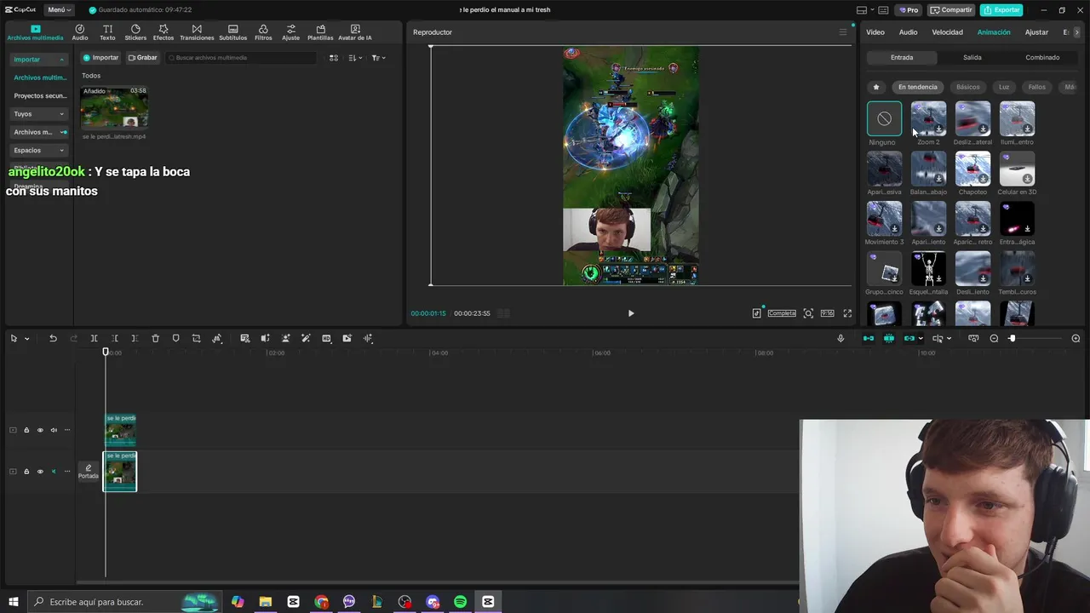1090x613 pixels.
Task: Open the Windows Start menu
Action: (13, 602)
